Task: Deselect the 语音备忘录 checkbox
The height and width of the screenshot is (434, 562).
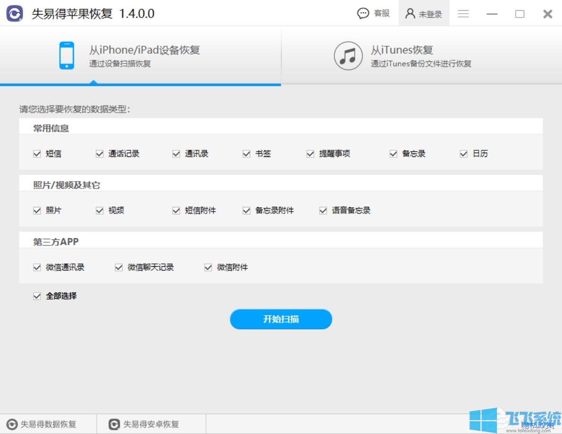Action: (x=322, y=211)
